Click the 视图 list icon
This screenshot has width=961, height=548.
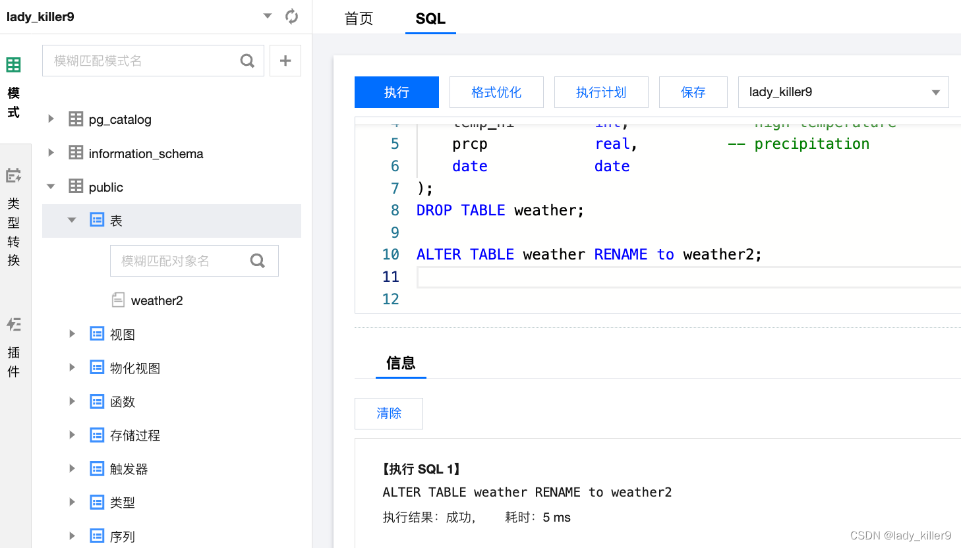click(x=97, y=334)
